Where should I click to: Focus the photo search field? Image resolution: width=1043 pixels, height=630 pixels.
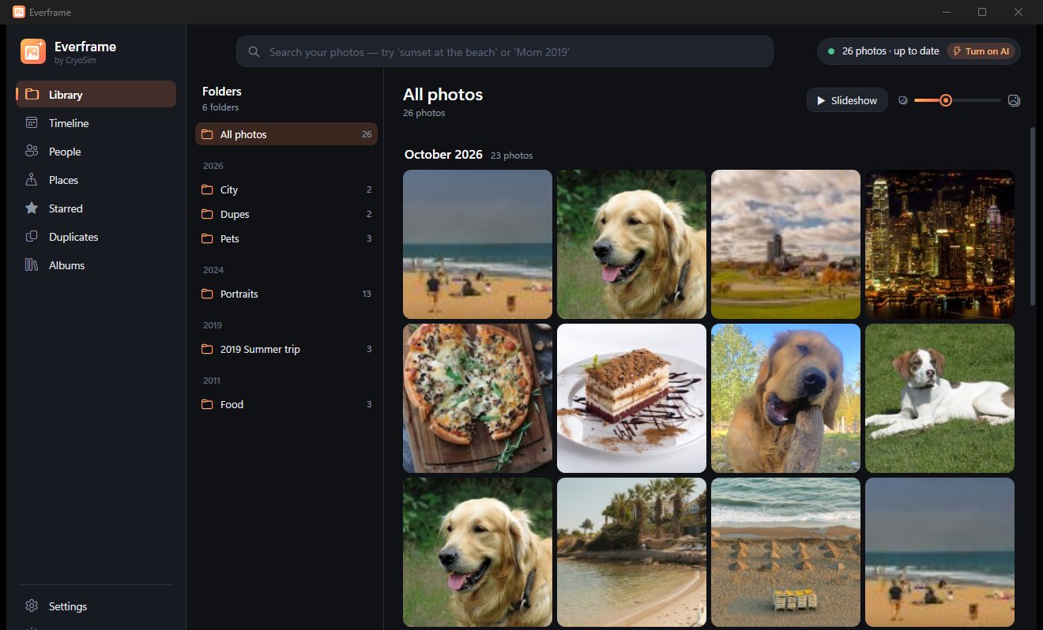504,51
